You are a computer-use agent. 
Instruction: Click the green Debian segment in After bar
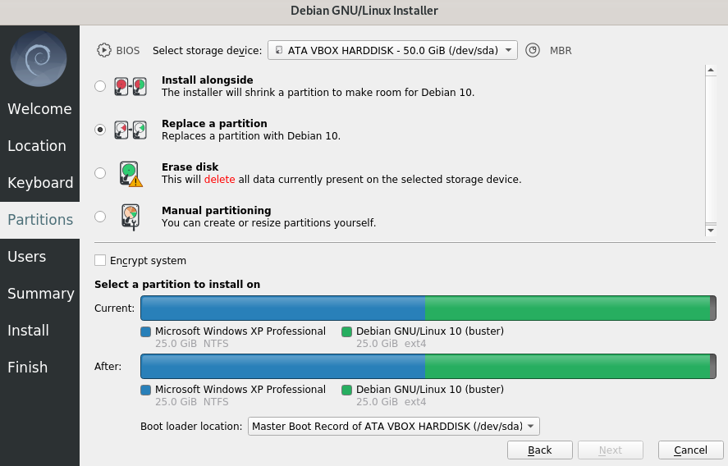pyautogui.click(x=567, y=366)
